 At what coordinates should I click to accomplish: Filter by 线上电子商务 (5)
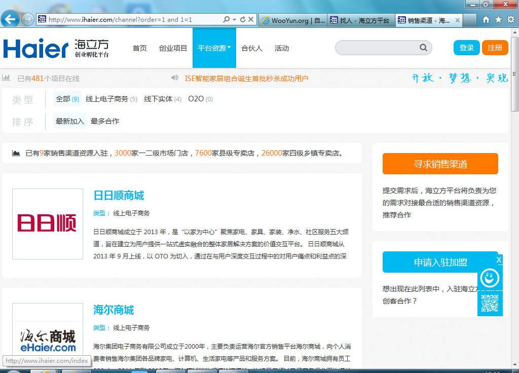[111, 99]
